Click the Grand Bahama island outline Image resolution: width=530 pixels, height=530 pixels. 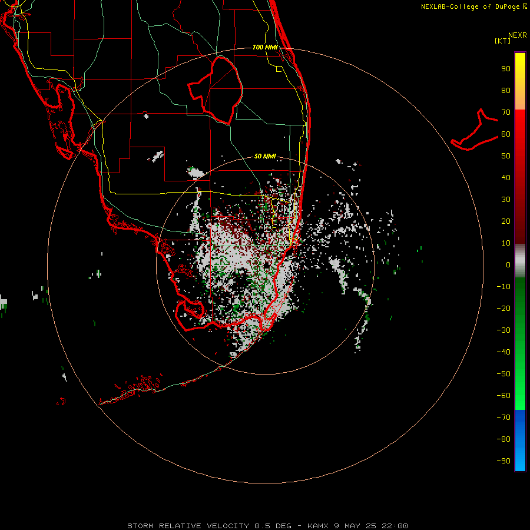pyautogui.click(x=475, y=130)
